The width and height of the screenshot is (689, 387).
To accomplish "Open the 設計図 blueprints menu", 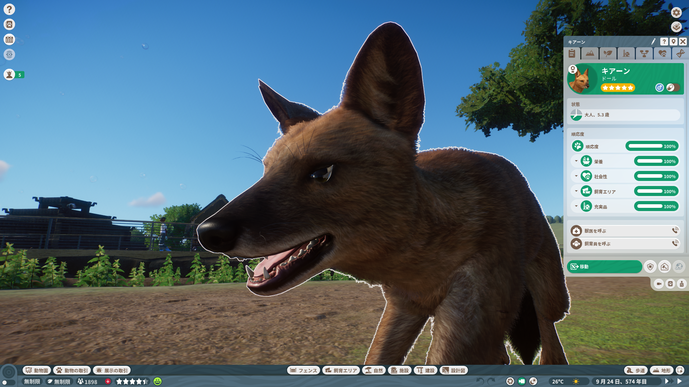I will [x=454, y=370].
